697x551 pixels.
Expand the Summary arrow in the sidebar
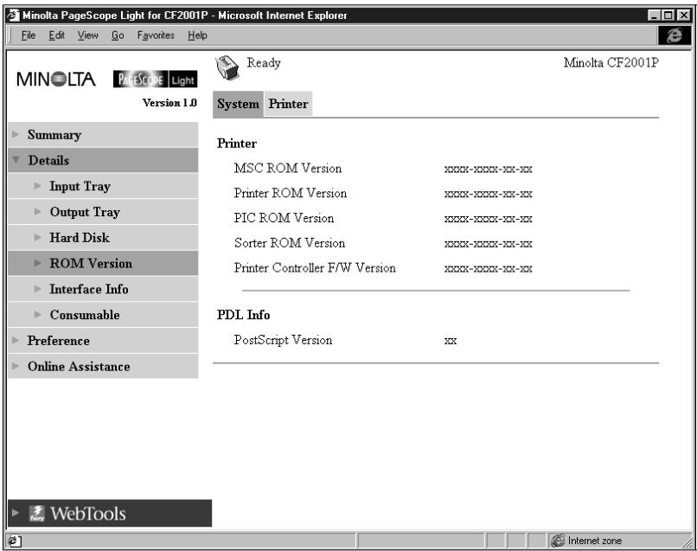[x=16, y=134]
